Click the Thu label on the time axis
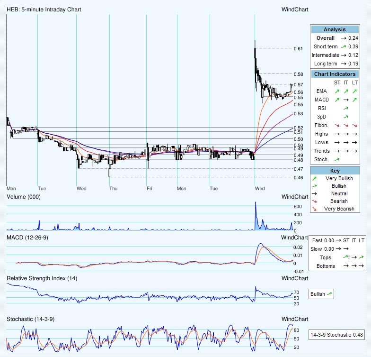This screenshot has width=371, height=357. coord(113,188)
